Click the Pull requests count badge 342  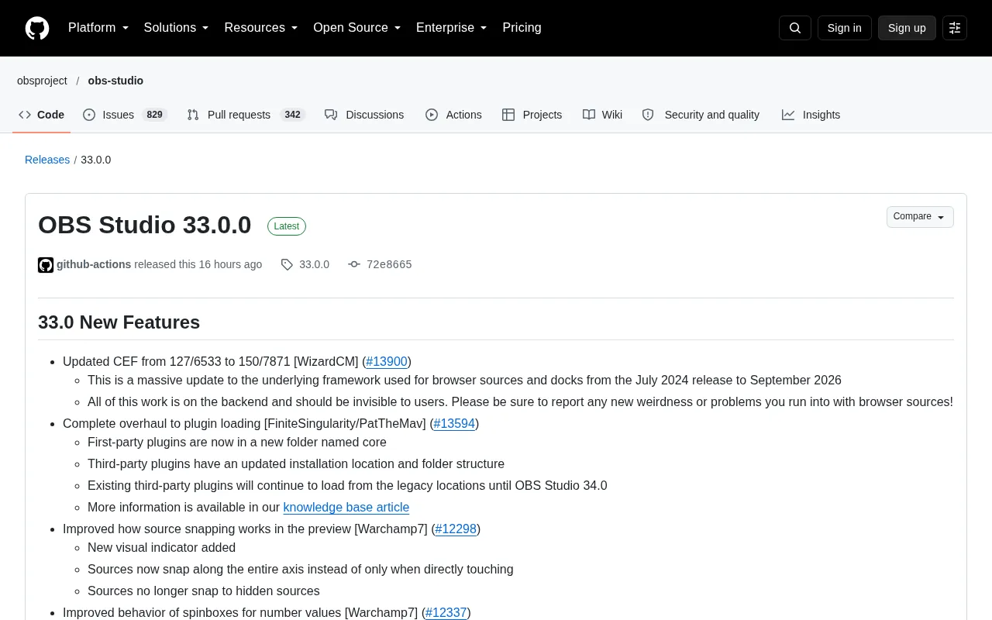click(292, 115)
